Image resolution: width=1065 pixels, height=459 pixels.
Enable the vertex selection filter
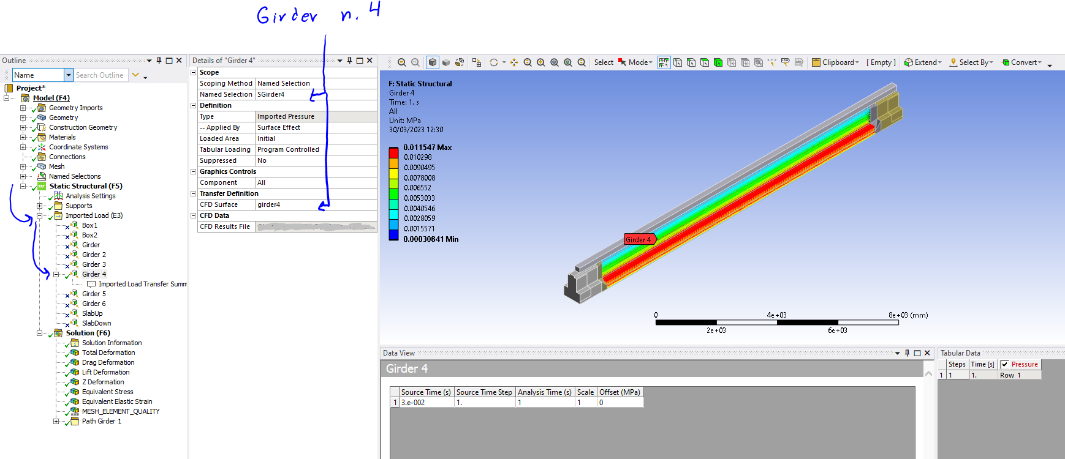[678, 62]
